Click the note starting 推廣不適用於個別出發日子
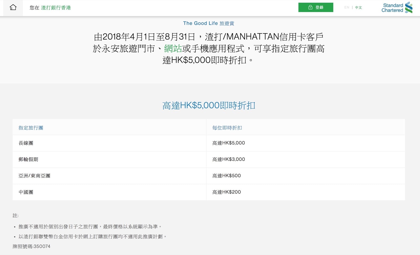 [90, 226]
